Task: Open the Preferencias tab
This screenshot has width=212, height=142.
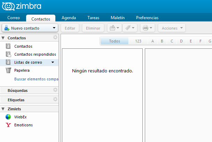Action: (147, 18)
